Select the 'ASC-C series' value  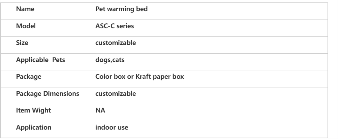(x=115, y=26)
